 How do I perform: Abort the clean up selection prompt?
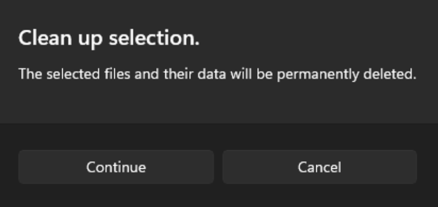(319, 167)
